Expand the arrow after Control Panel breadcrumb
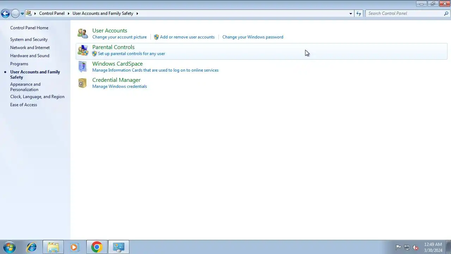 (x=69, y=13)
